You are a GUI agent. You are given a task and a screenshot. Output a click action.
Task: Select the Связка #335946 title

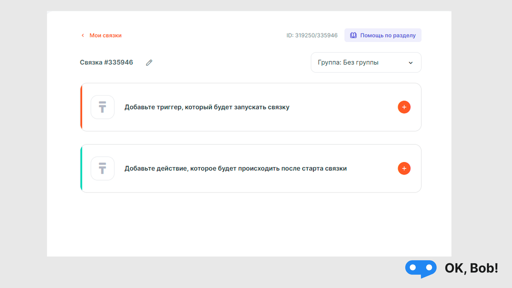pos(106,62)
